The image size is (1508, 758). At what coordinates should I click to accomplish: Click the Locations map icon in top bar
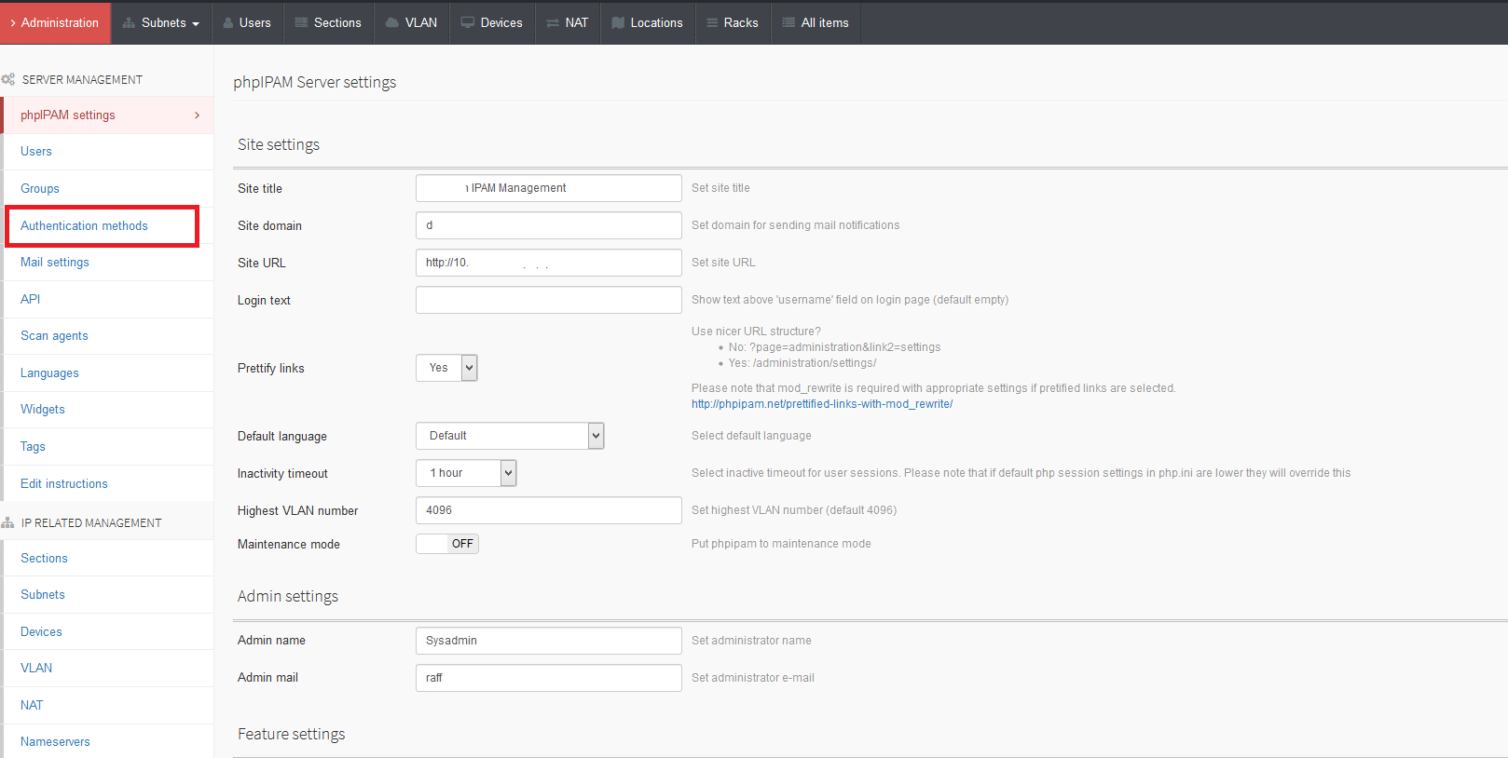[x=618, y=23]
